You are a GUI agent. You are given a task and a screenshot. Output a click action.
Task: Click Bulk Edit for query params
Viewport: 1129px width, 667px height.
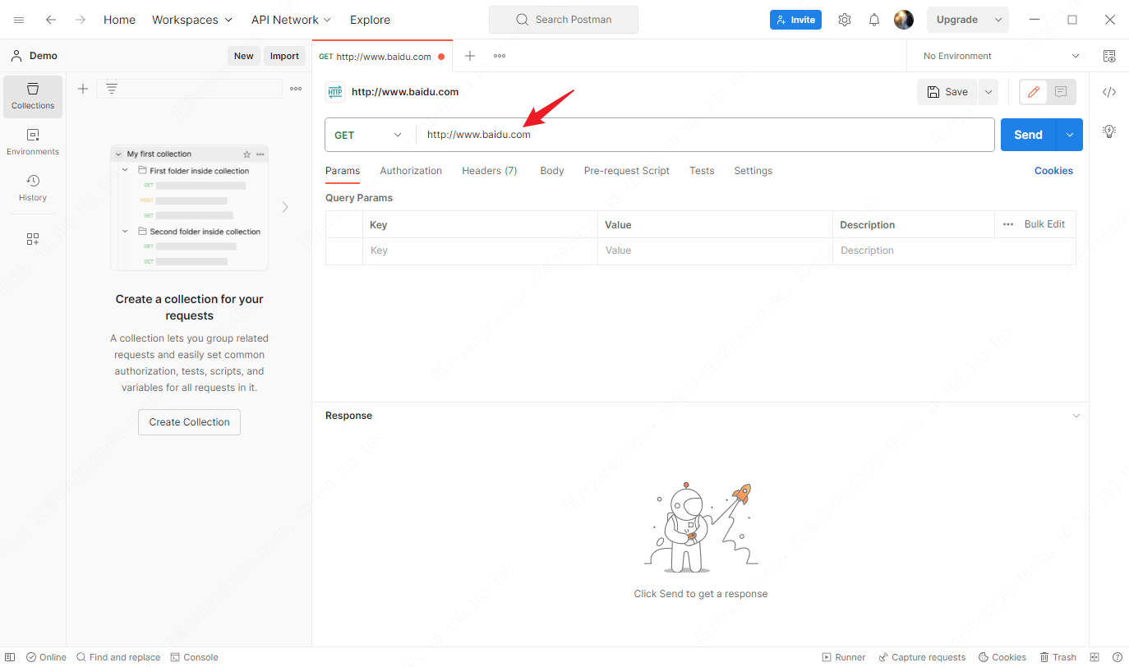click(1044, 224)
